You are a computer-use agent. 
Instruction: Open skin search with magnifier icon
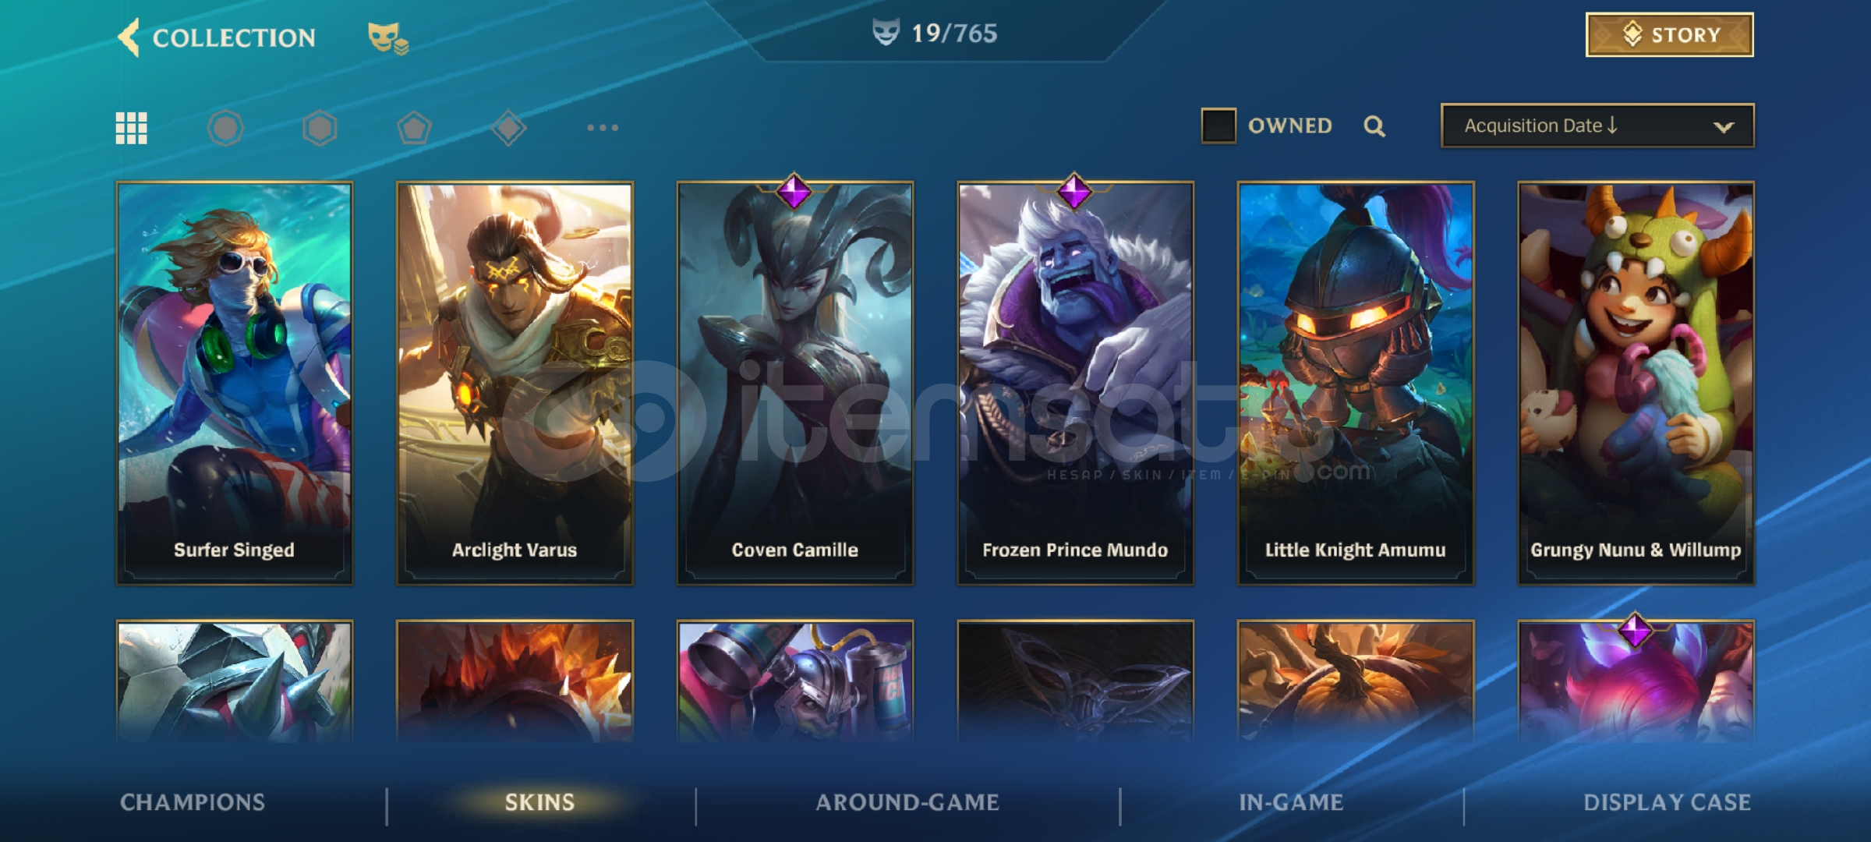click(1374, 126)
